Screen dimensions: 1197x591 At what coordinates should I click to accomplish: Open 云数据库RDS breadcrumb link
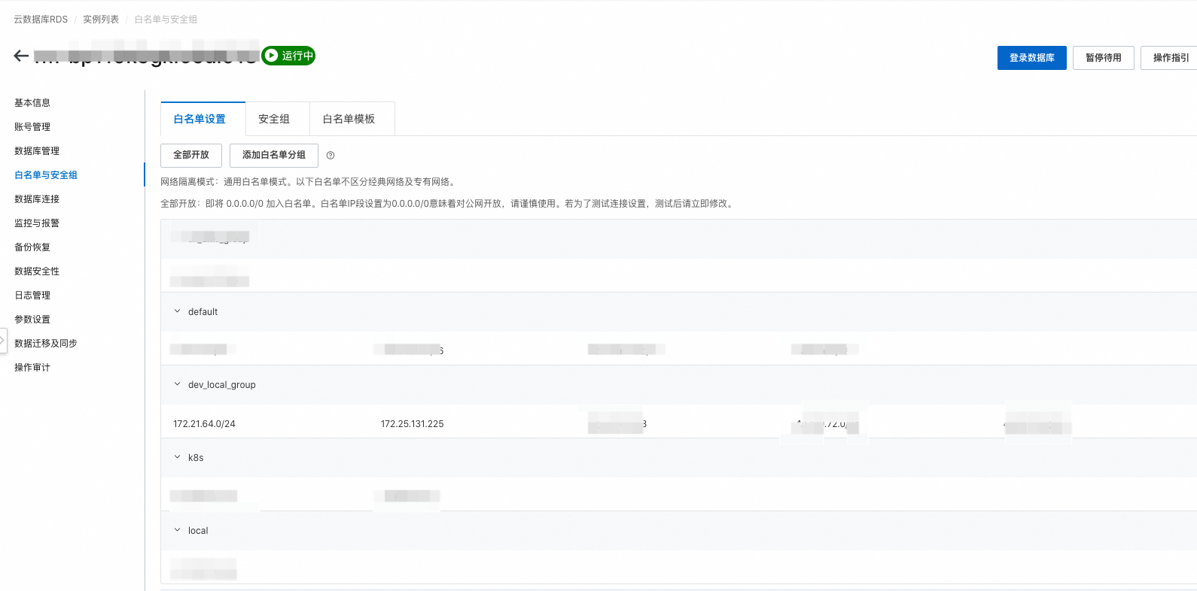click(x=41, y=20)
